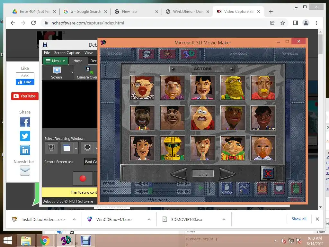Adjust the volume slider beside the play button
This screenshot has height=247, width=329.
(210, 188)
